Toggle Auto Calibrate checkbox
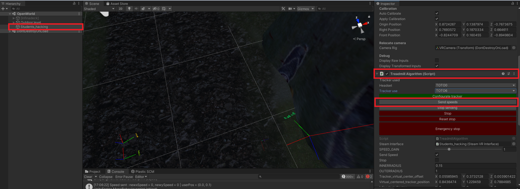Screen dimensions: 520x189 (437, 13)
